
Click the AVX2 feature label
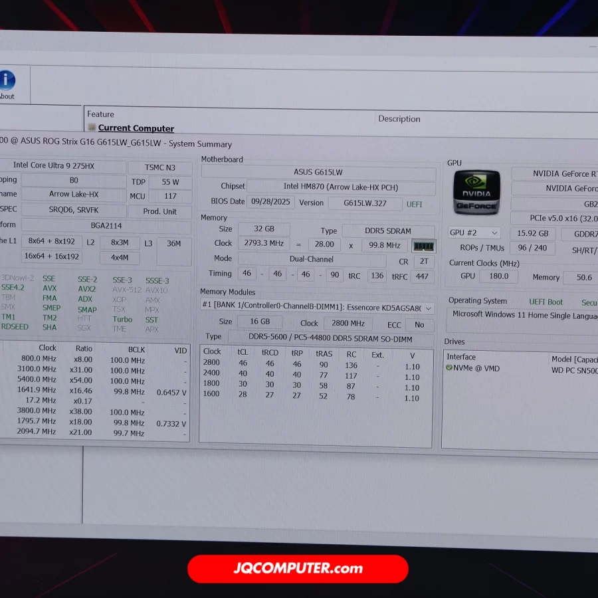pyautogui.click(x=86, y=290)
